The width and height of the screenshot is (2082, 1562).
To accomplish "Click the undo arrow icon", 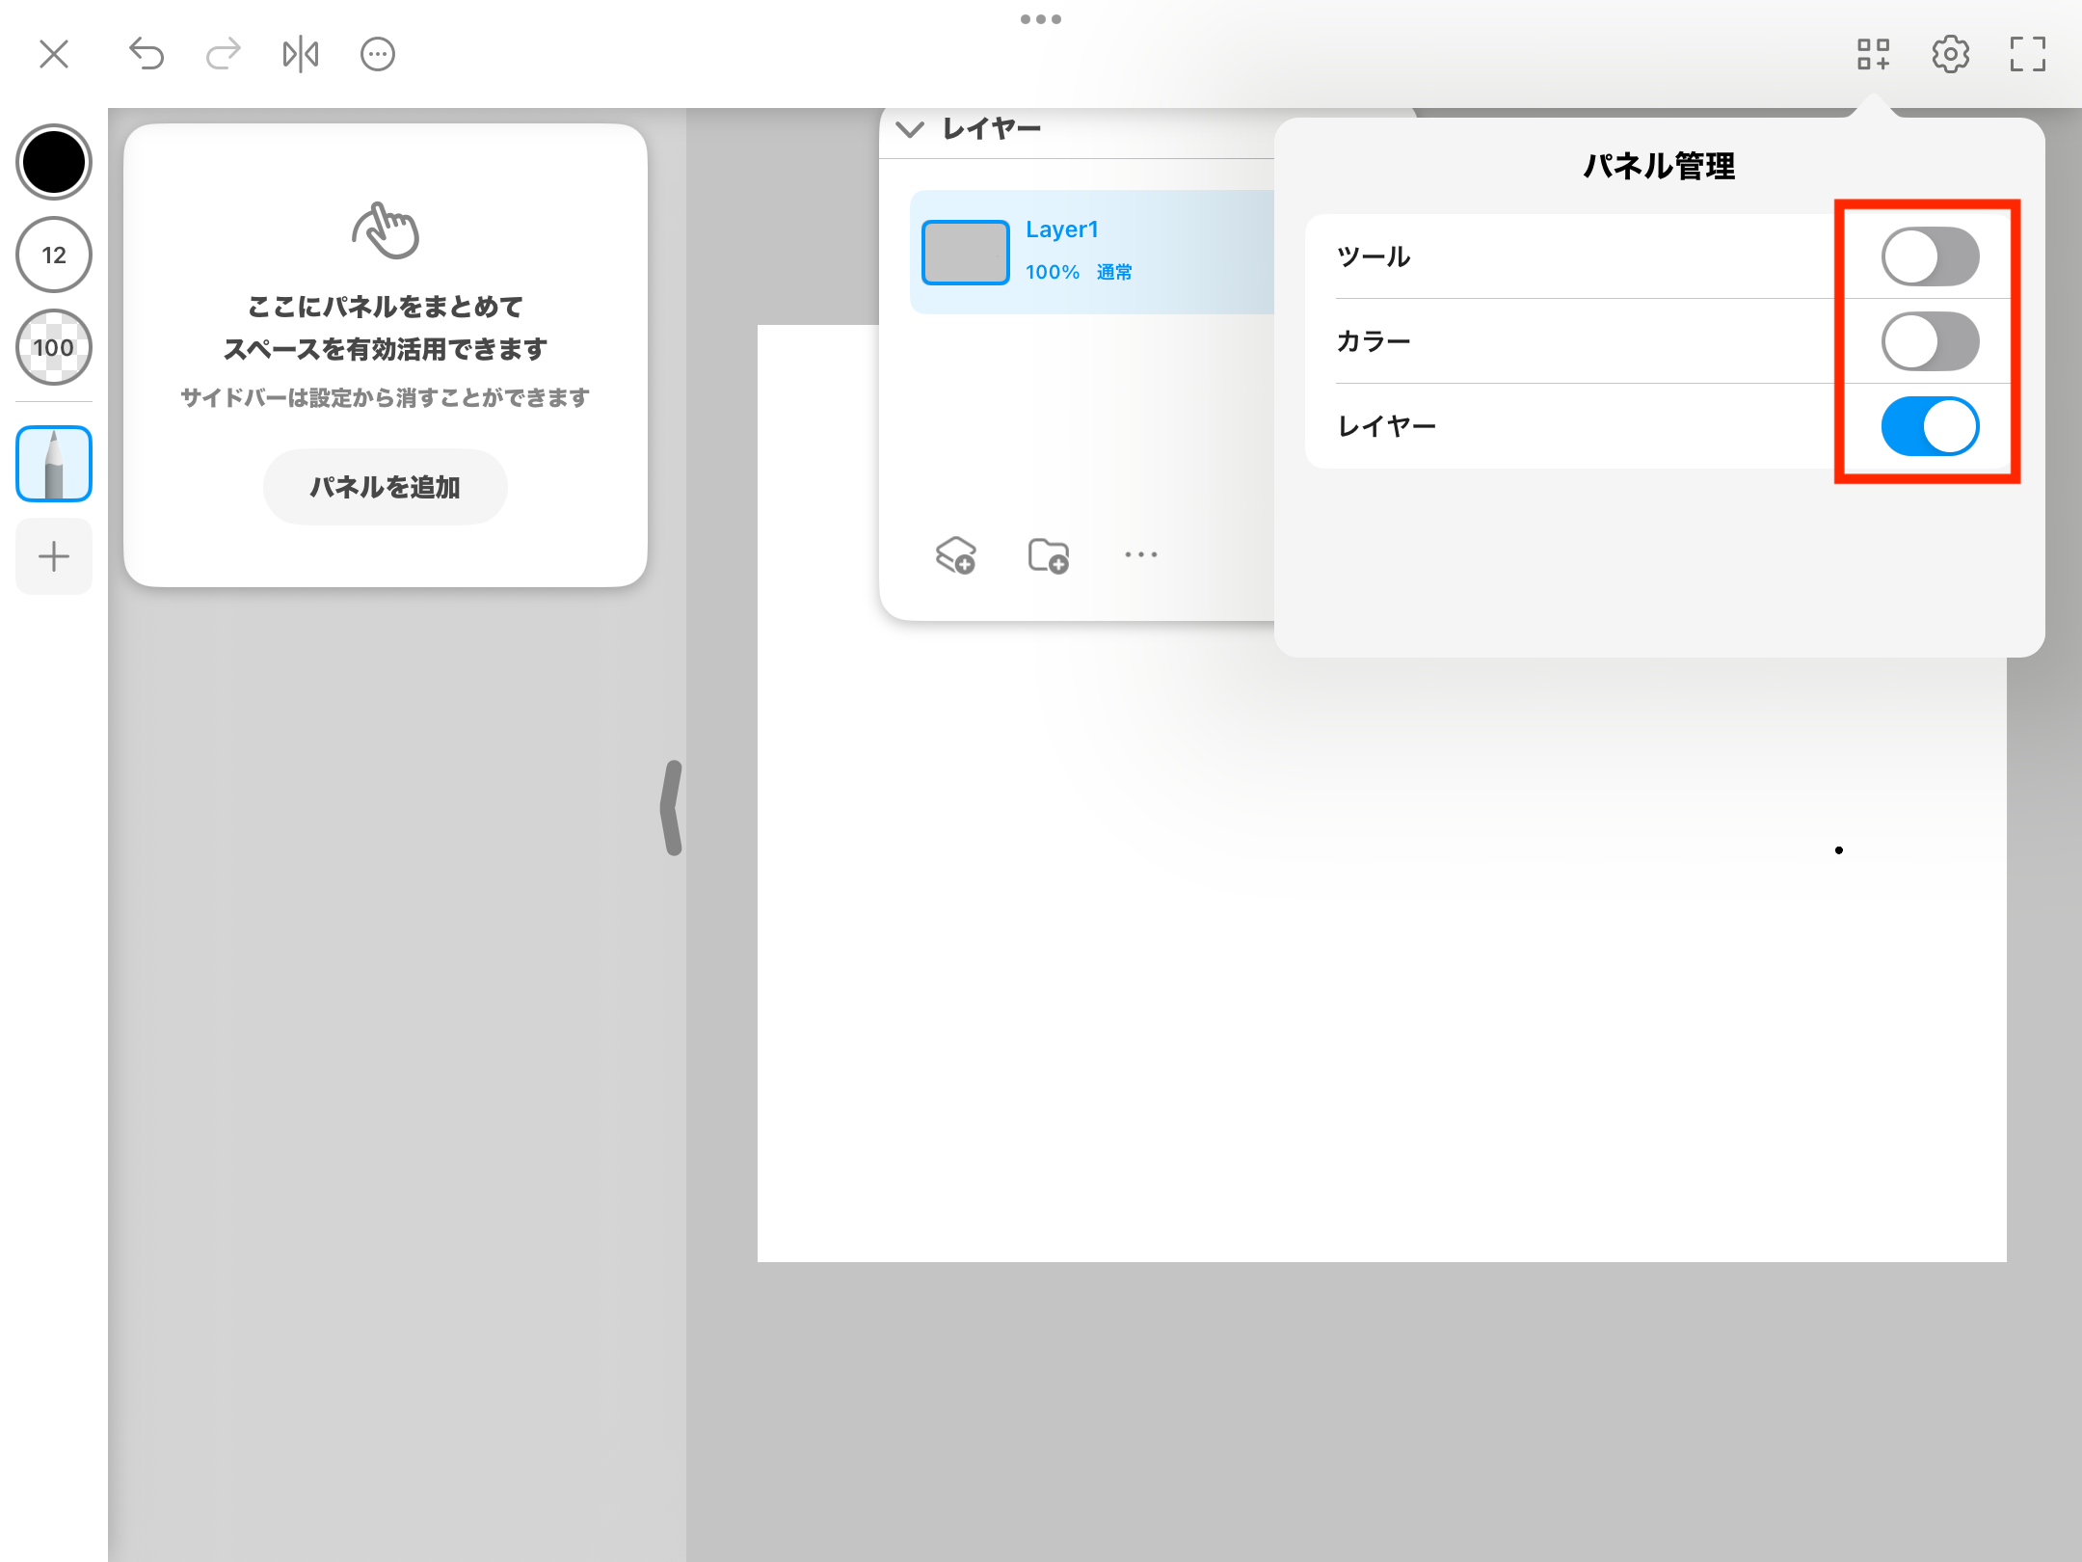I will [x=147, y=54].
